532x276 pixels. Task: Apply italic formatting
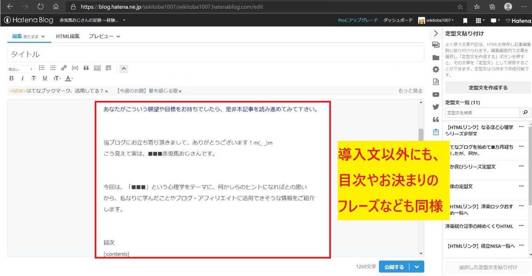[23, 79]
